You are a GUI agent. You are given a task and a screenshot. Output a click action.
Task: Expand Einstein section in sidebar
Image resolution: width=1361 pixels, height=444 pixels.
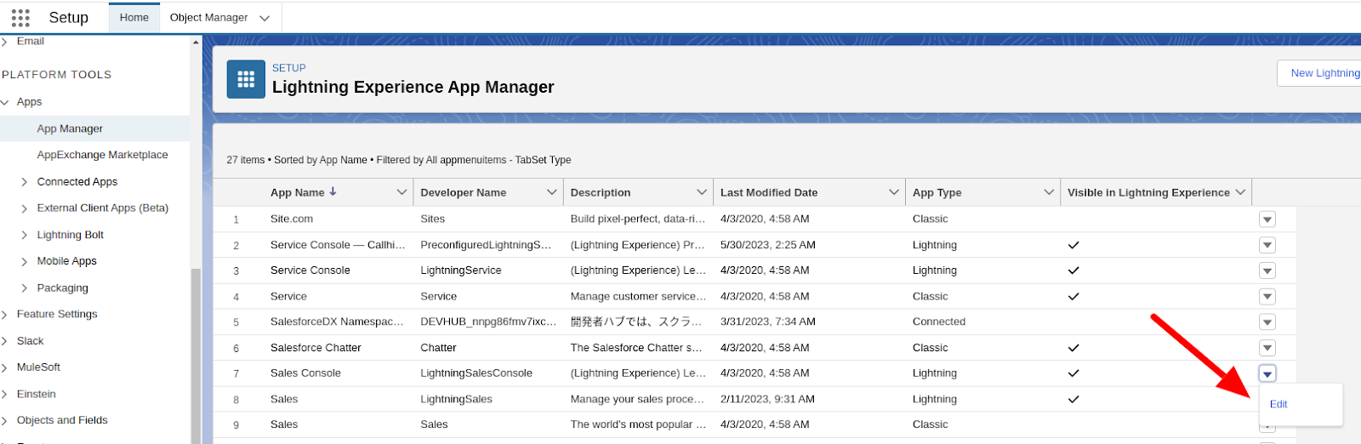[5, 395]
